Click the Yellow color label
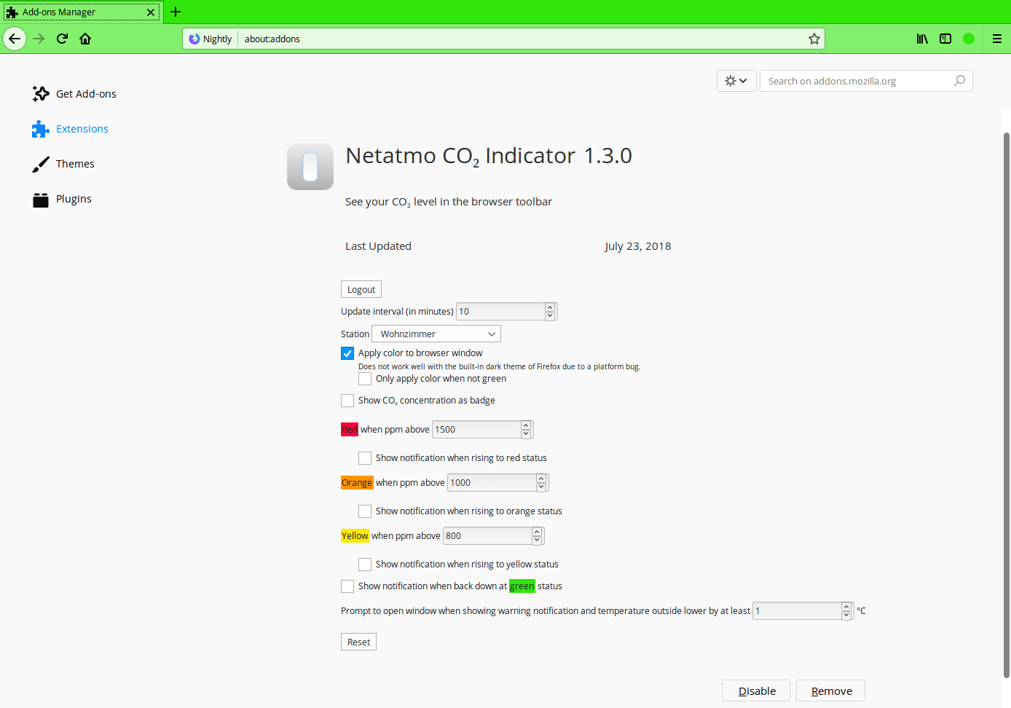This screenshot has height=708, width=1011. tap(355, 536)
